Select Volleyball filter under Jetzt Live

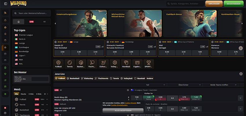point(126,78)
